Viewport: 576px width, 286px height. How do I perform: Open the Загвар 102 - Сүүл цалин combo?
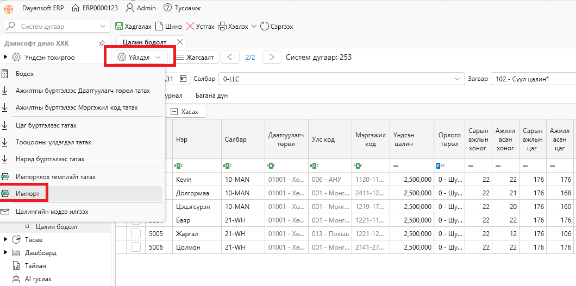(533, 79)
